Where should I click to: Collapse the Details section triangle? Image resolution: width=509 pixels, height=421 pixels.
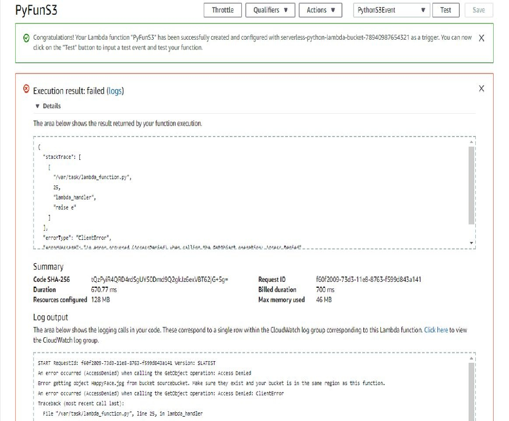(37, 106)
